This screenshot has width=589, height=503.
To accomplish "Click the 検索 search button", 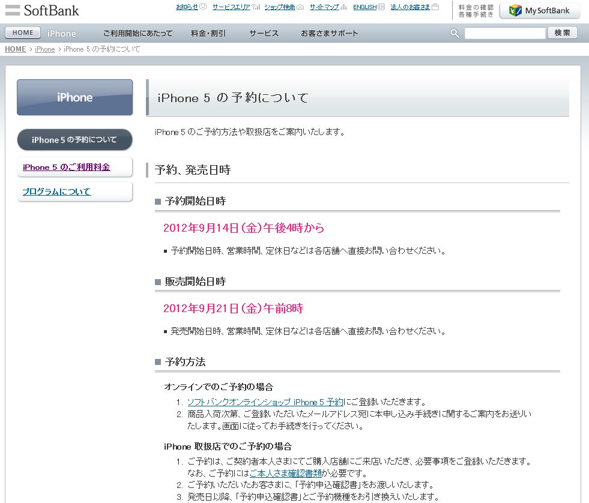I will click(563, 33).
